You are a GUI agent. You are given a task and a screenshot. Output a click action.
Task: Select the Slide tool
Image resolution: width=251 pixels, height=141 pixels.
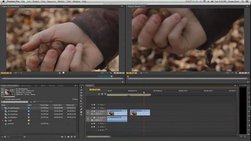pos(81,107)
